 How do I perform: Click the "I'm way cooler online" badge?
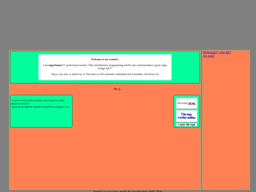tap(187, 116)
